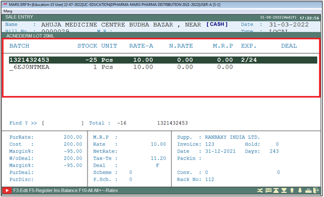Click the MARG ERP logo icon in title bar
Image resolution: width=324 pixels, height=197 pixels.
tap(5, 4)
